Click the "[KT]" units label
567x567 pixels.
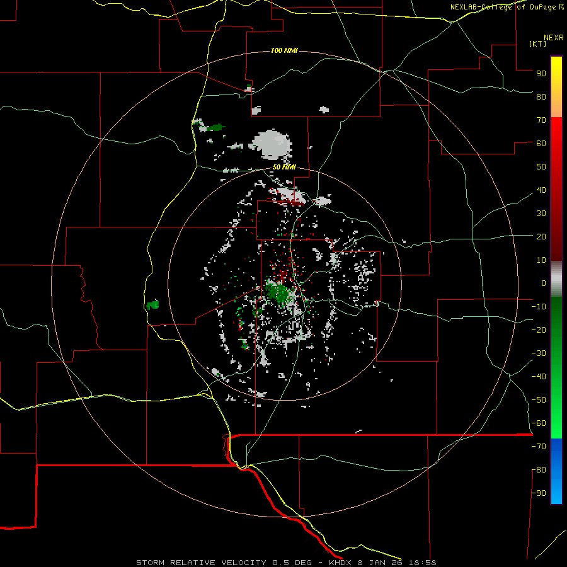point(538,43)
